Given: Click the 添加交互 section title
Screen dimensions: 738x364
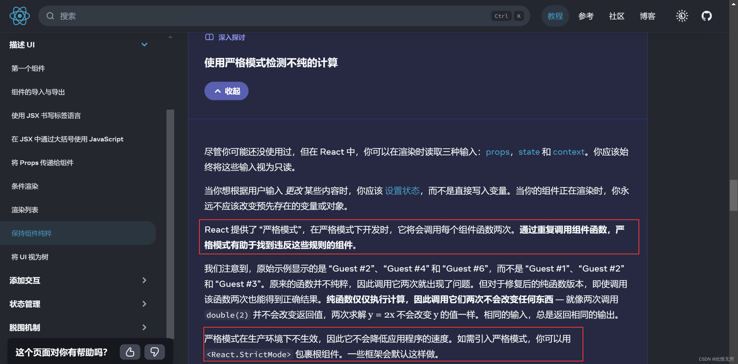Looking at the screenshot, I should pos(25,280).
